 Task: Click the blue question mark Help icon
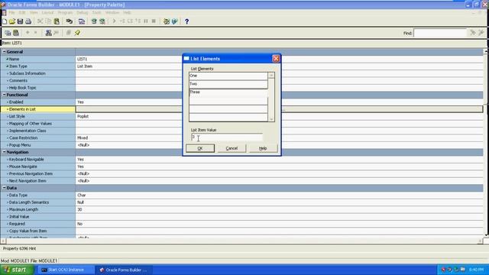click(186, 21)
